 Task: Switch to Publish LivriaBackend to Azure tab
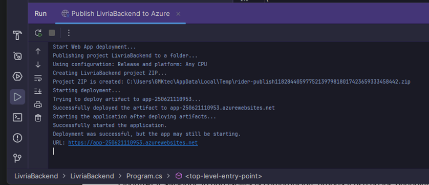tap(116, 14)
